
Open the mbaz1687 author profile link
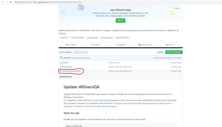pyautogui.click(x=67, y=58)
